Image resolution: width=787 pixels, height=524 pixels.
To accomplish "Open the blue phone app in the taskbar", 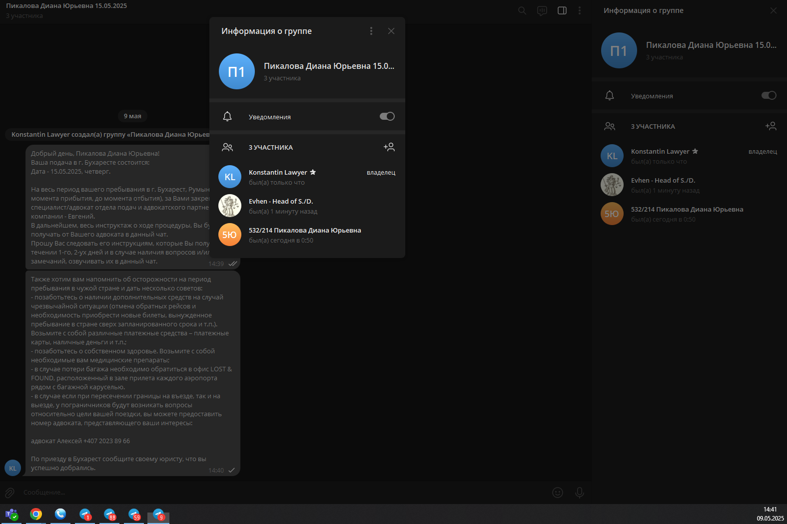I will coord(60,514).
